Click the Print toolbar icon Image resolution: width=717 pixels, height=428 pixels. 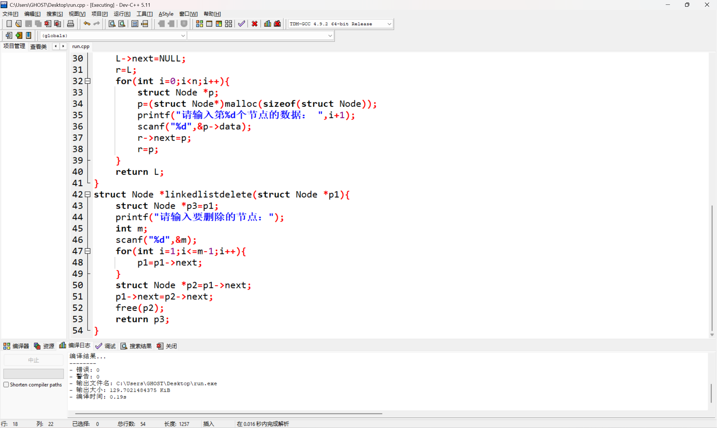(x=70, y=24)
